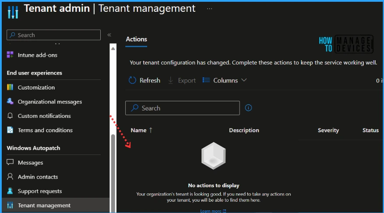Collapse the sidebar with double-chevron icon
Viewport: 384px width, 213px height.
pos(109,35)
